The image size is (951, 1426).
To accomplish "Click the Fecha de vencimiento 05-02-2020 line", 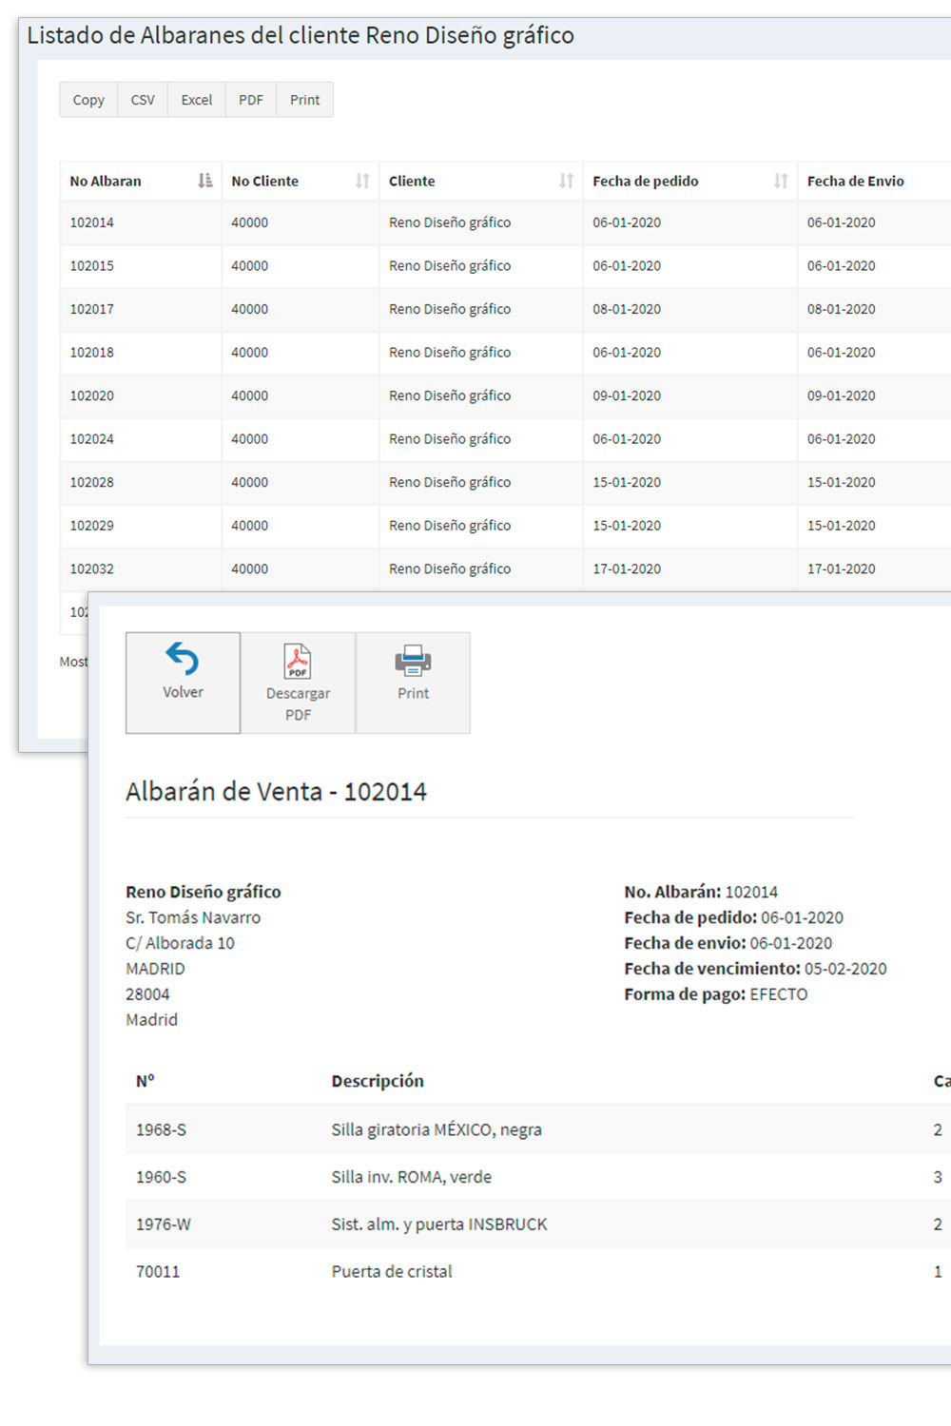I will click(755, 969).
